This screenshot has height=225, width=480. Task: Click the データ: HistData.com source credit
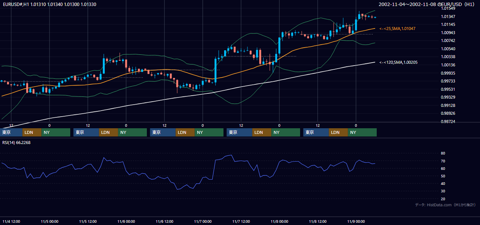point(445,205)
